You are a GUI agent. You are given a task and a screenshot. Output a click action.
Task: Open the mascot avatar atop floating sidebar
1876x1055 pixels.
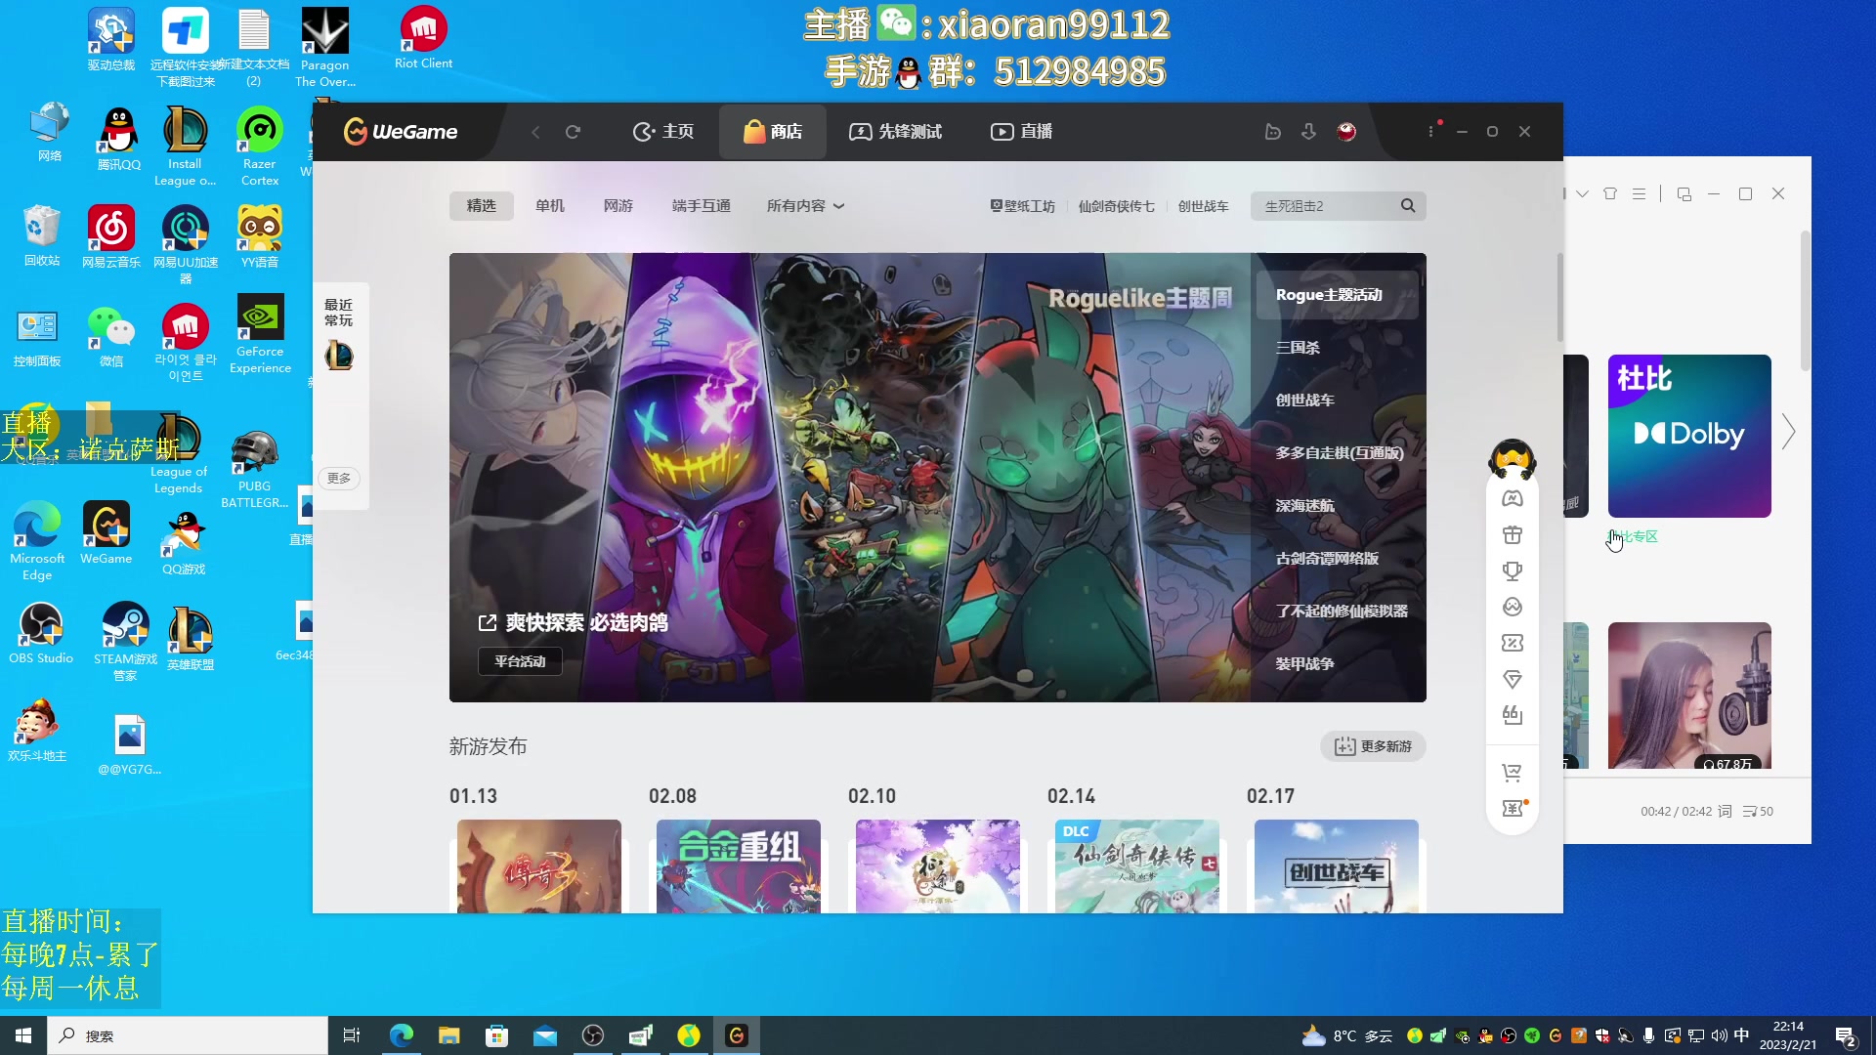1513,459
